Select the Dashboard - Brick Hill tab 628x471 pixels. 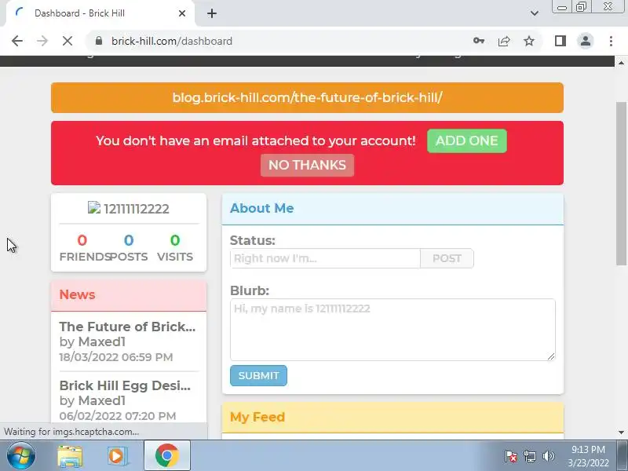tap(100, 13)
